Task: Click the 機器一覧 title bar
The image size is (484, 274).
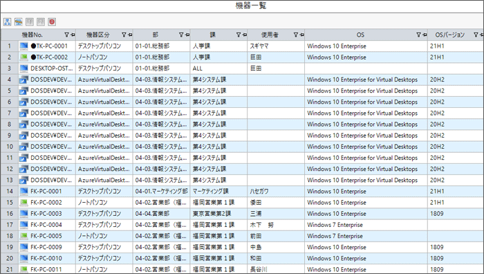Action: (x=242, y=6)
